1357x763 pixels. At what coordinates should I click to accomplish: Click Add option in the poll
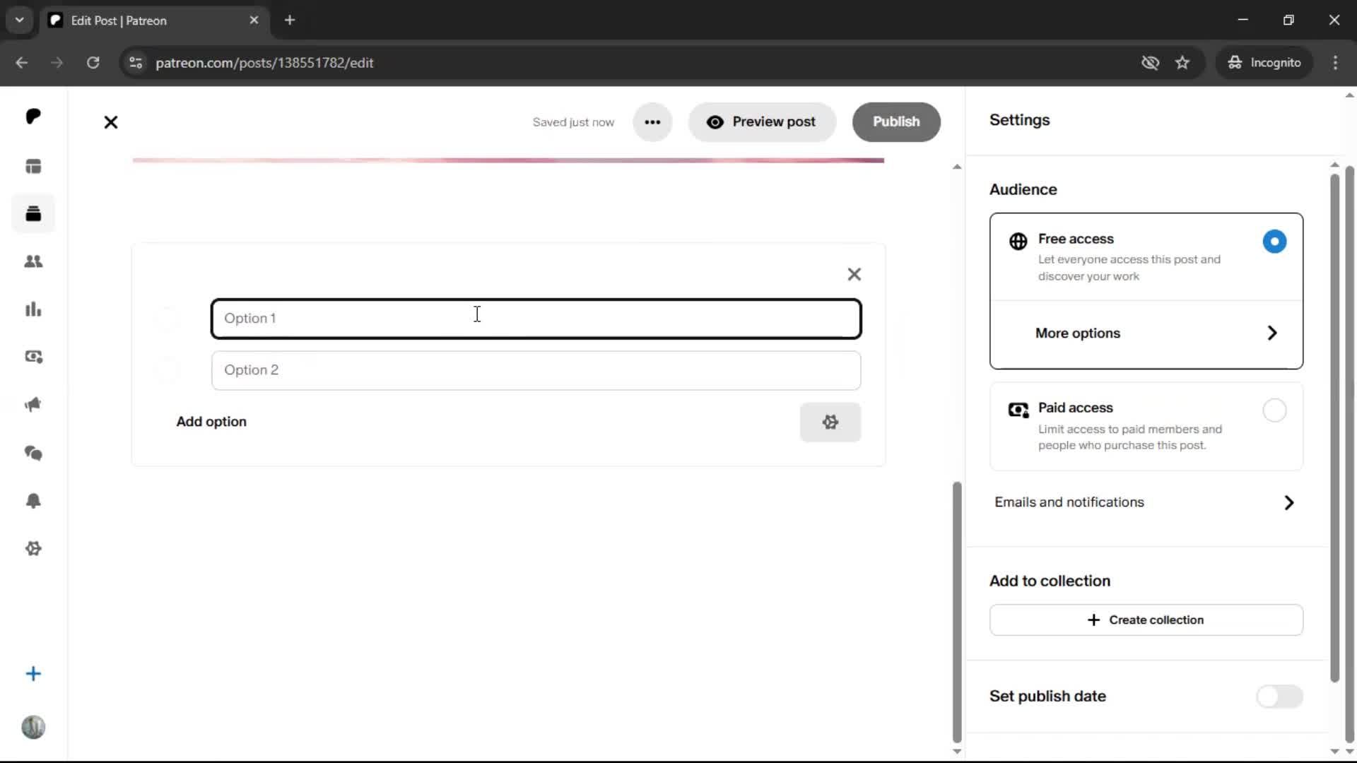pyautogui.click(x=211, y=422)
